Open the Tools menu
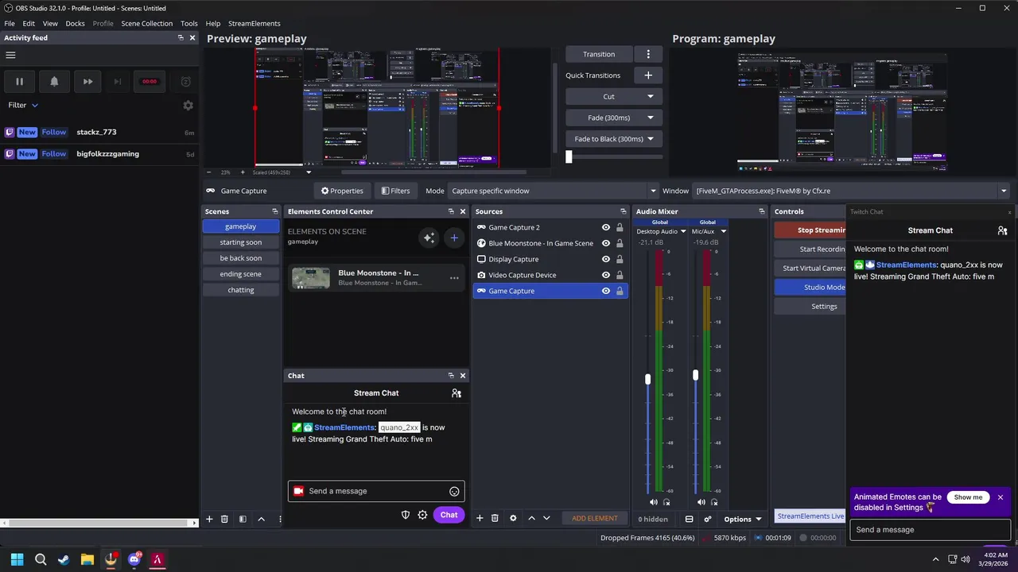The width and height of the screenshot is (1018, 572). pyautogui.click(x=188, y=23)
